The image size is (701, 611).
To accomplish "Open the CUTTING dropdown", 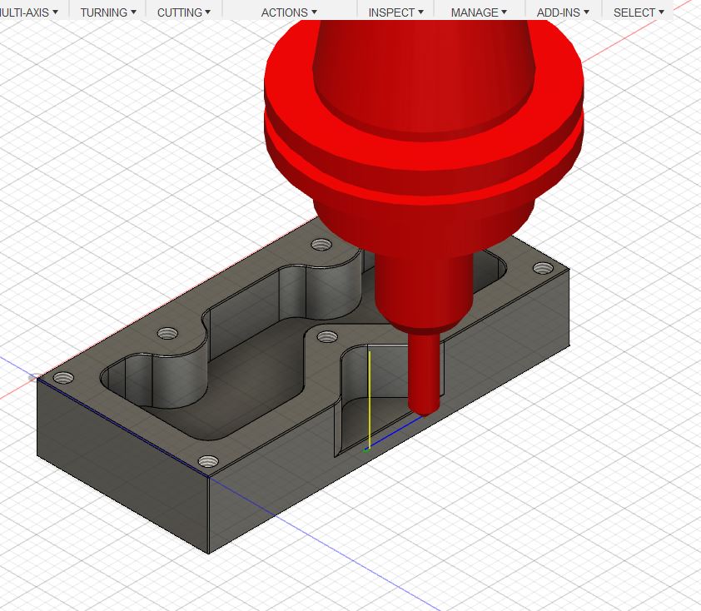I will pos(183,12).
